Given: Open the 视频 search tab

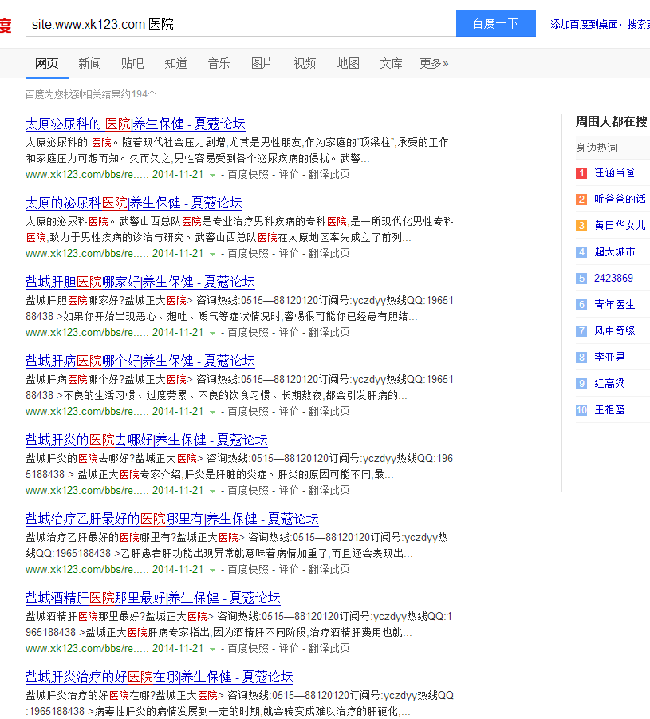Looking at the screenshot, I should [x=304, y=63].
